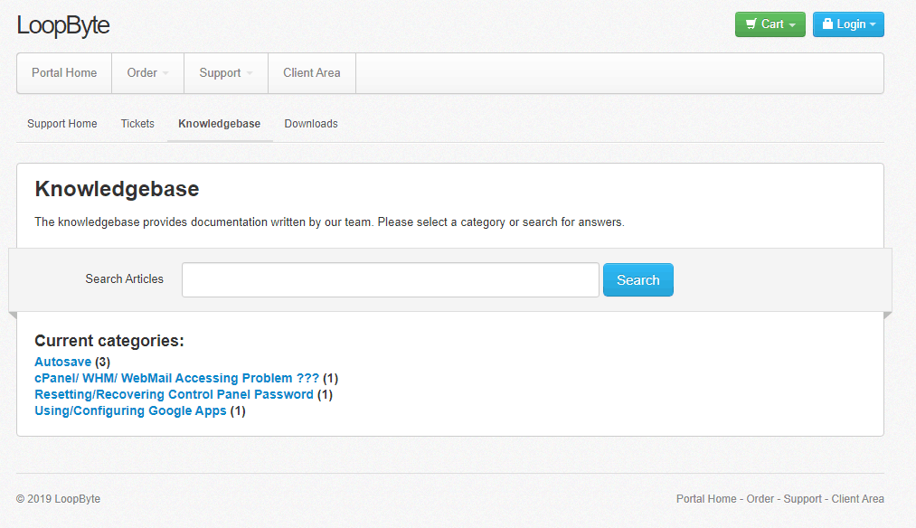The image size is (916, 528).
Task: Open the Autosave category
Action: 63,363
